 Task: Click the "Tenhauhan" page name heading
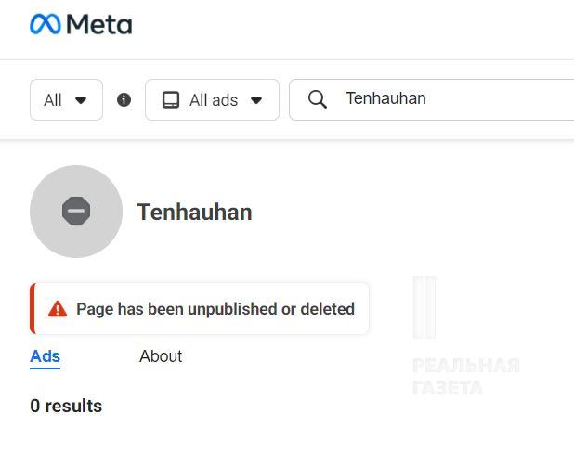194,212
